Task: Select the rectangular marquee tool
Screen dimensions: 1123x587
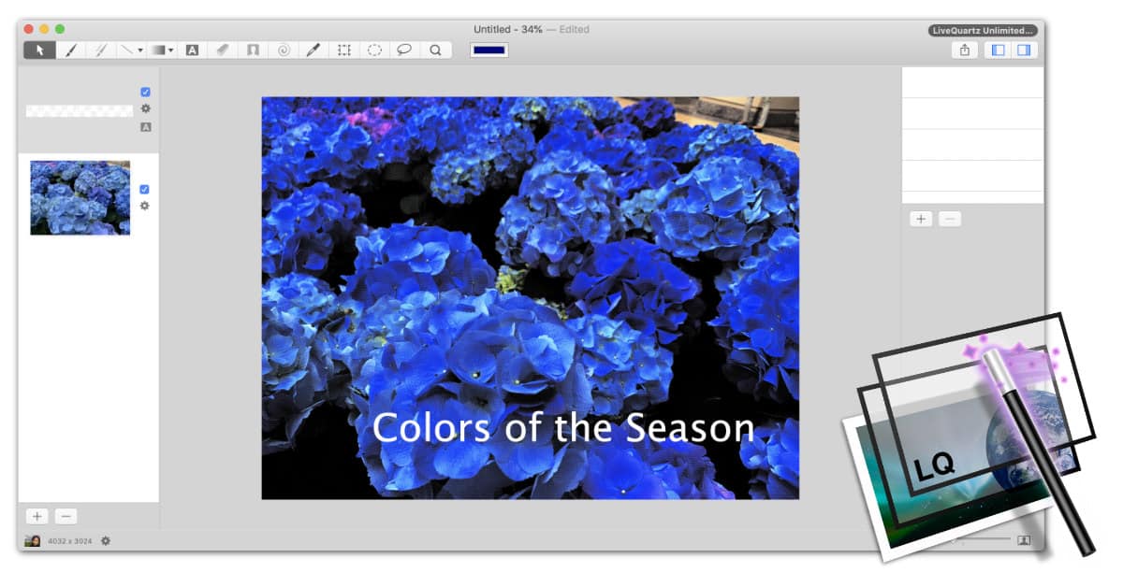Action: pos(344,50)
